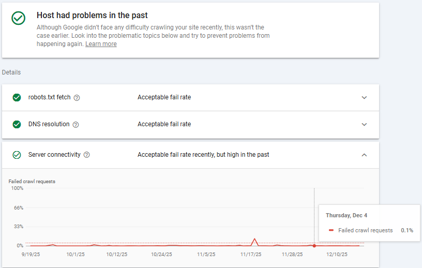This screenshot has width=422, height=268.
Task: Click the Dec 4 data point on the chart
Action: pos(314,246)
